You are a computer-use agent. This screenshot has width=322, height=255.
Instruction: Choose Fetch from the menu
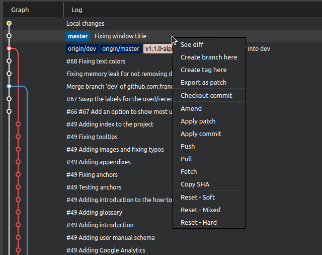[x=209, y=171]
